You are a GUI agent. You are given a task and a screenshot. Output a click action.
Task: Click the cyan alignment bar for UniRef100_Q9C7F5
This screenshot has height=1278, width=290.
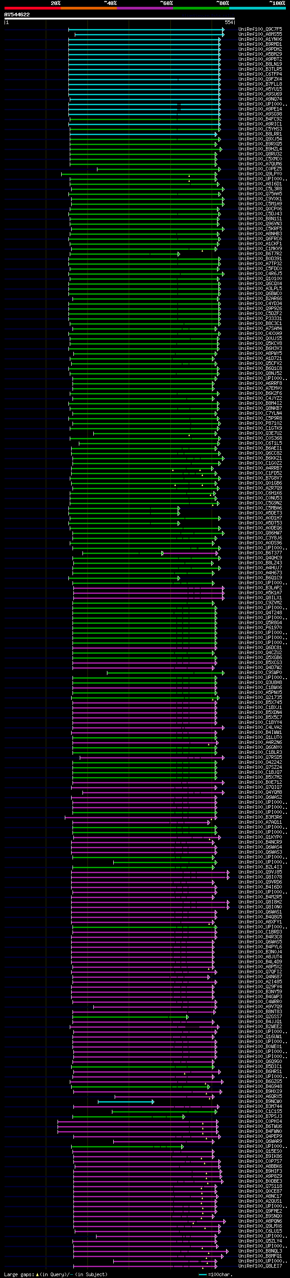(146, 29)
